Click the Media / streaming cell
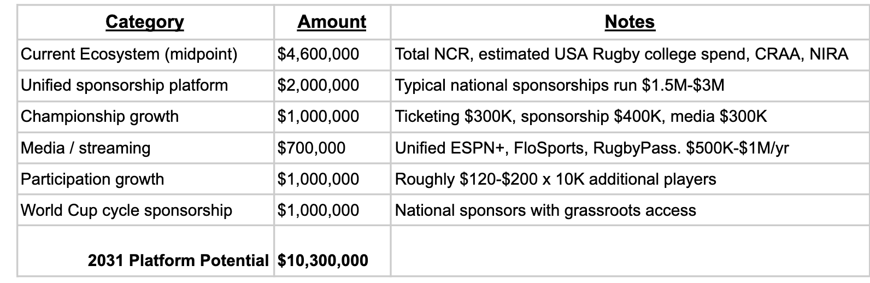The width and height of the screenshot is (870, 283). [x=85, y=148]
